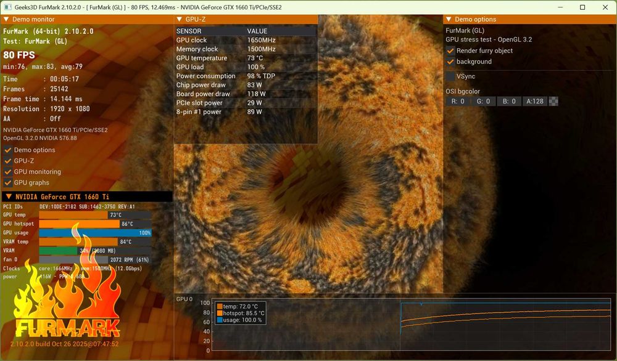Toggle the GPU graphs checkbox
617x361 pixels.
click(8, 183)
